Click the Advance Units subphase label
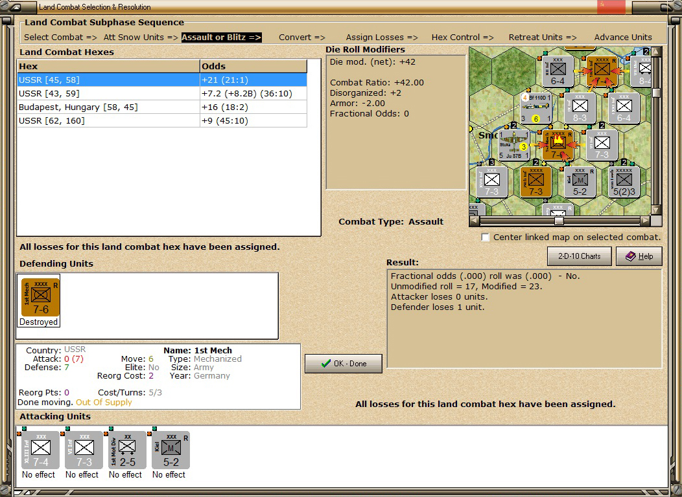The image size is (682, 497). click(x=623, y=38)
